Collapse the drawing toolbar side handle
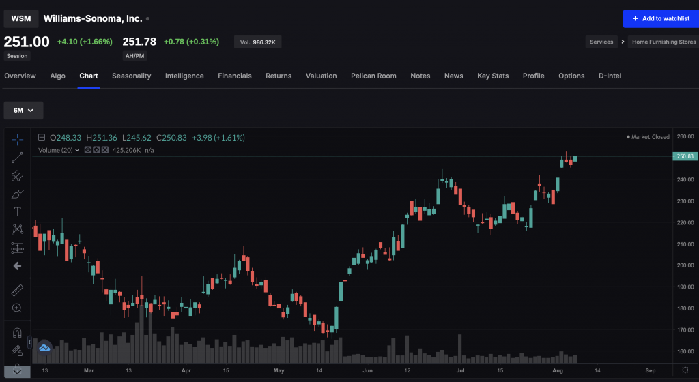699x382 pixels. pyautogui.click(x=29, y=342)
